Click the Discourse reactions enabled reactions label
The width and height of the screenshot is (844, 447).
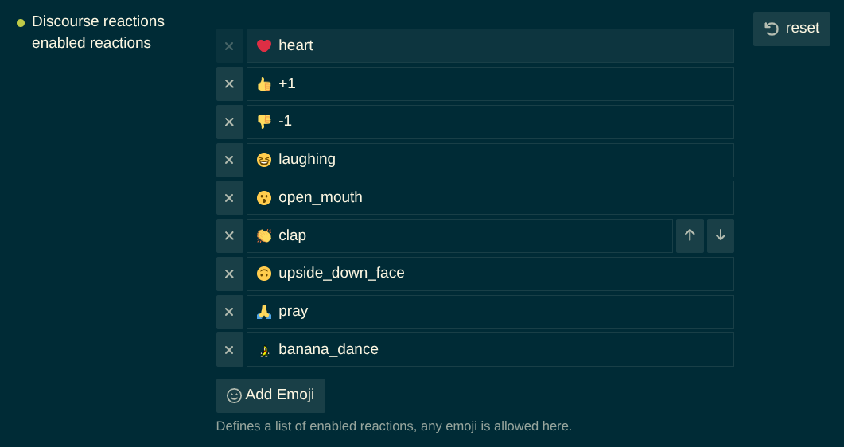[x=98, y=33]
